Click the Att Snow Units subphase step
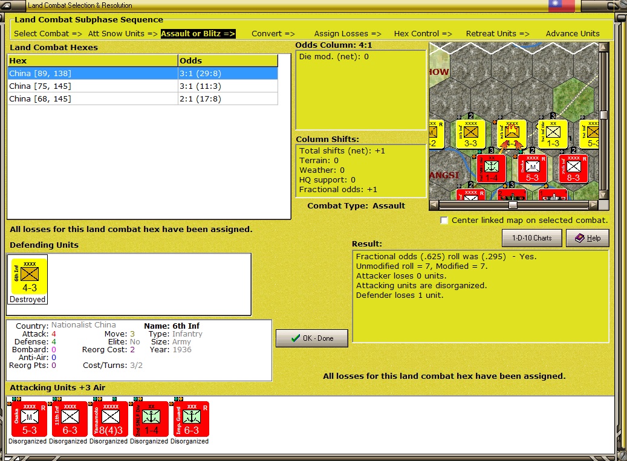The image size is (627, 461). 123,34
